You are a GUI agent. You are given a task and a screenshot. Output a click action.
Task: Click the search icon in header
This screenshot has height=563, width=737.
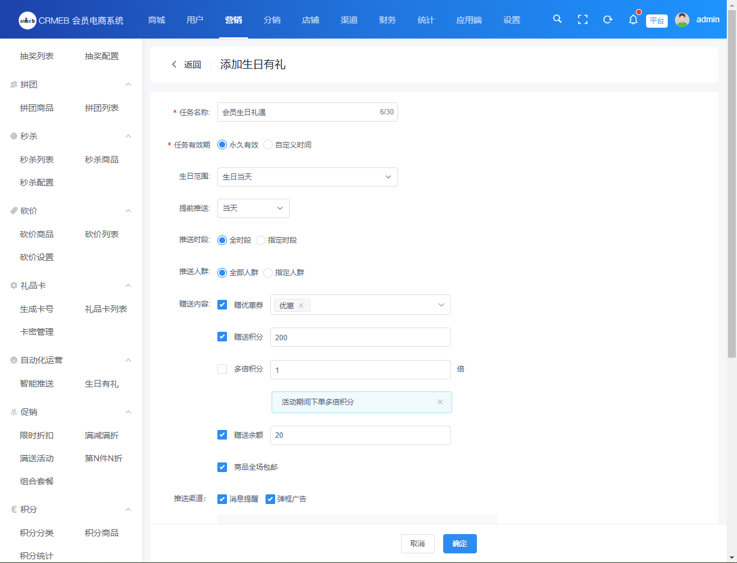[557, 19]
